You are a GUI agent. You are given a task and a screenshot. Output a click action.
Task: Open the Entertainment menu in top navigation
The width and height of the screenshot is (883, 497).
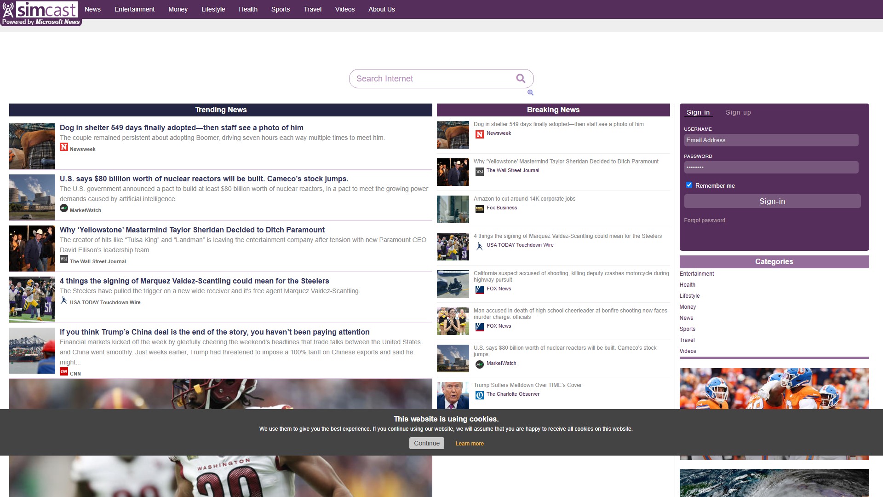(x=134, y=9)
